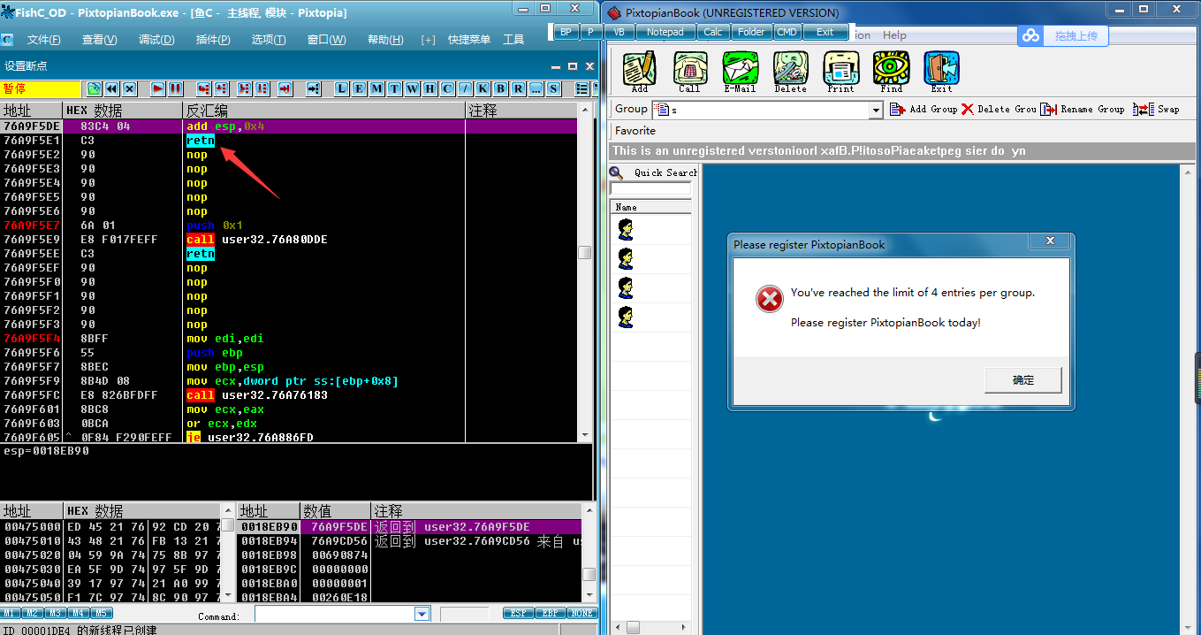Click the debugger open-file toolbar icon
The width and height of the screenshot is (1201, 635).
pyautogui.click(x=94, y=88)
